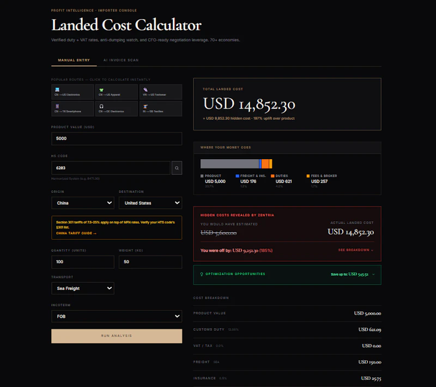
Task: Choose the CN → US Apparel route
Action: click(x=117, y=92)
